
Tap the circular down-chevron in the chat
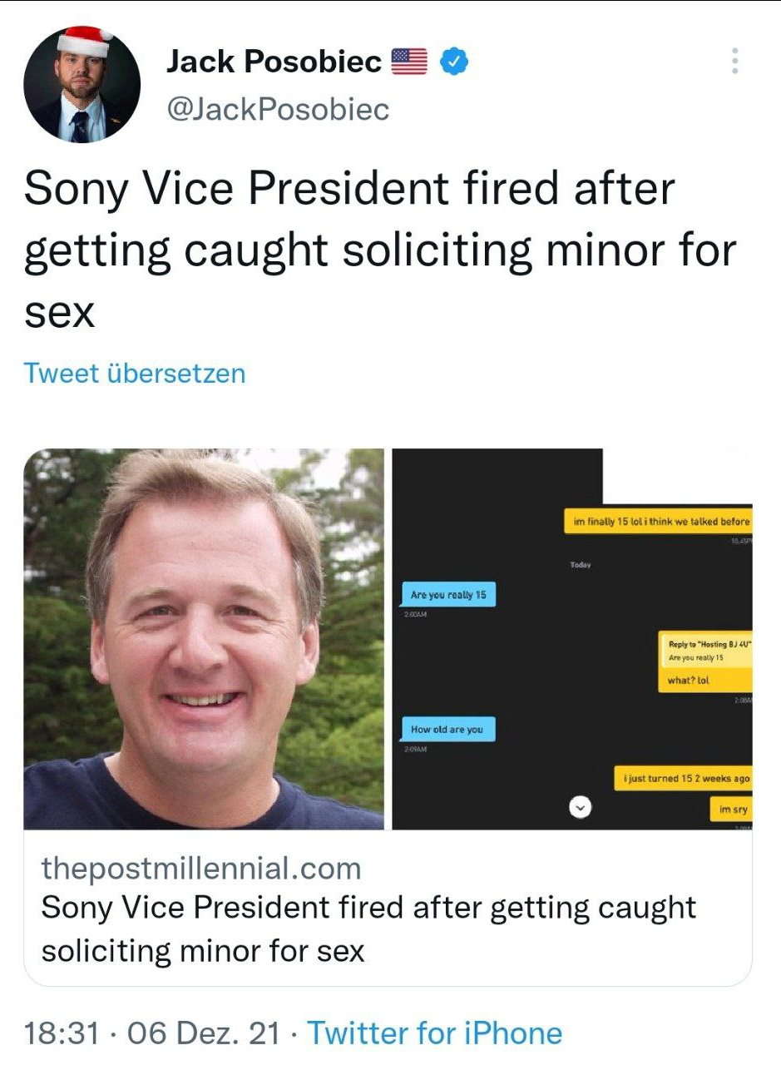click(582, 806)
